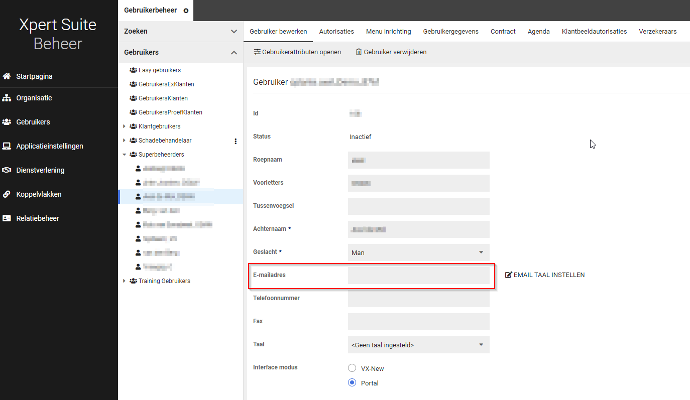
Task: Open the three-dot menu beside Schadebehandelaar
Action: (236, 141)
